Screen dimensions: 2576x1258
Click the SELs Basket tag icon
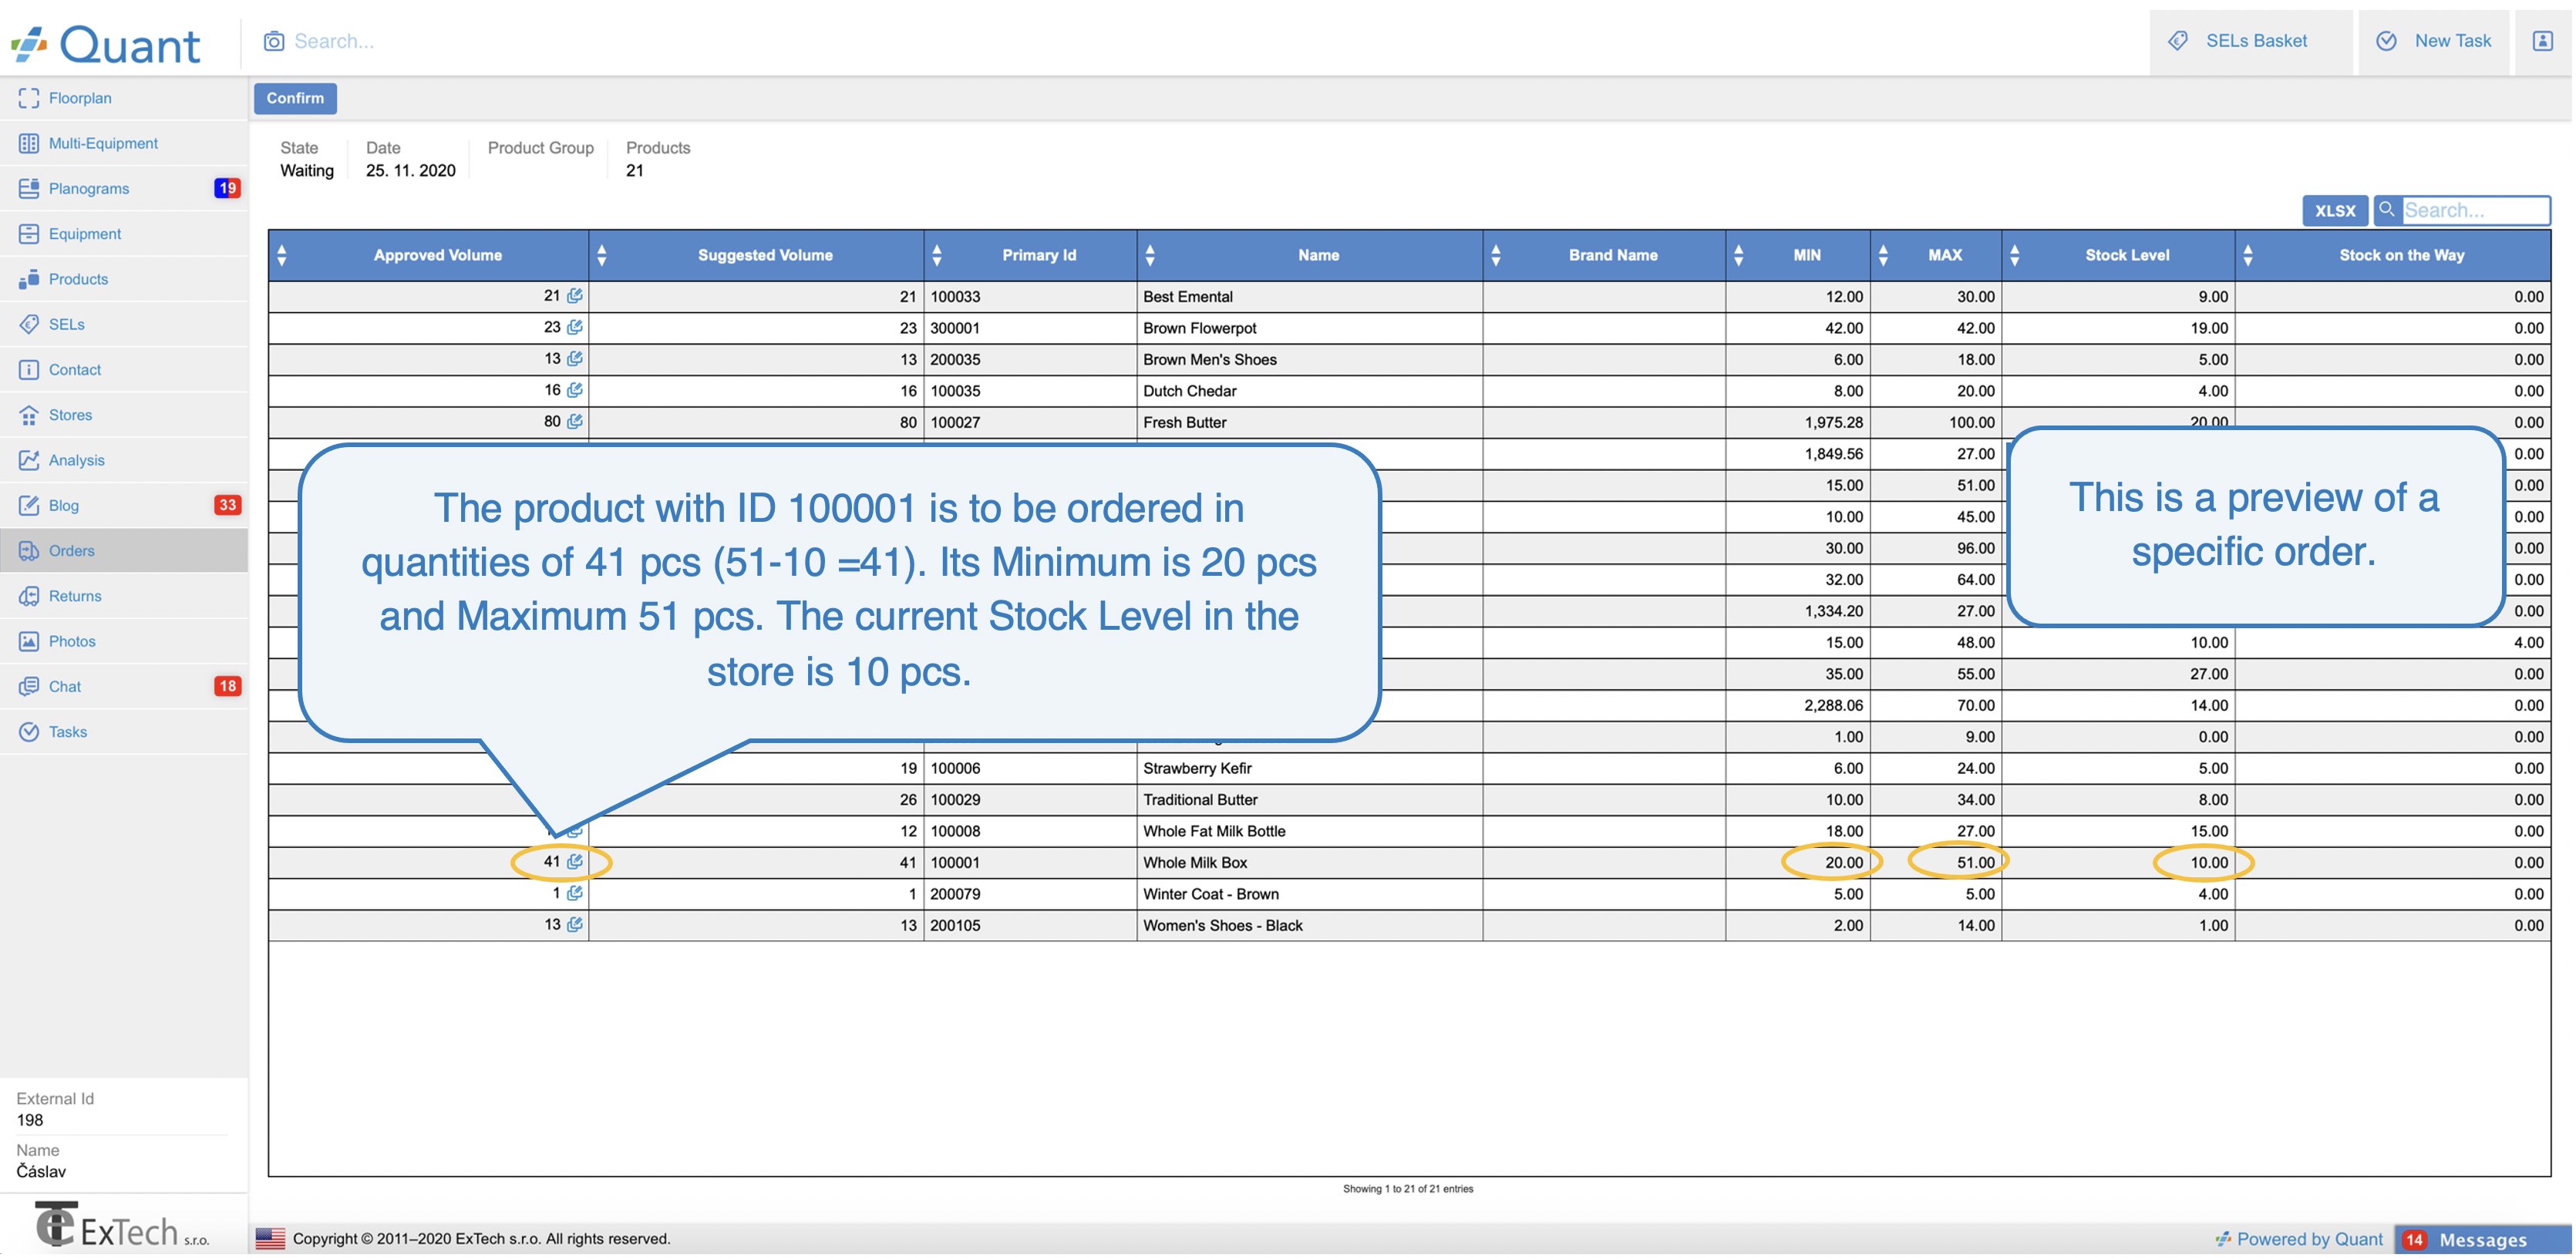(2178, 41)
